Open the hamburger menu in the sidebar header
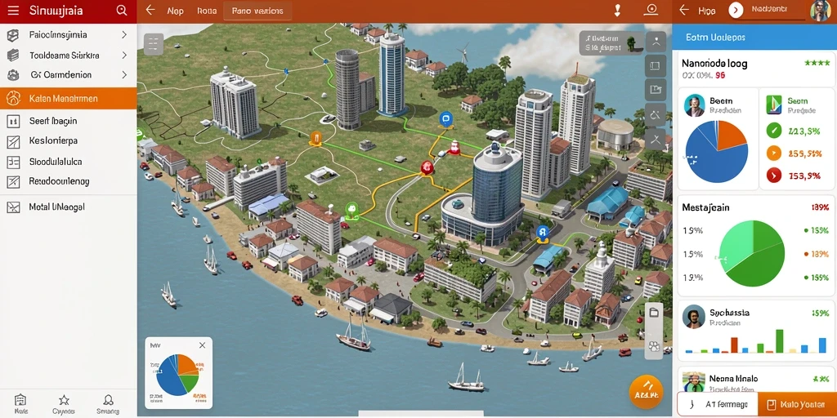The width and height of the screenshot is (837, 418). 13,10
